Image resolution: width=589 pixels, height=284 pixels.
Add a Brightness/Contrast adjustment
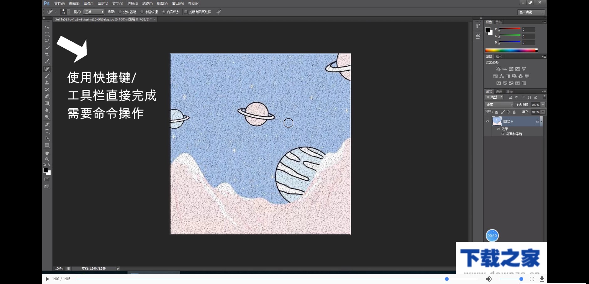click(498, 69)
